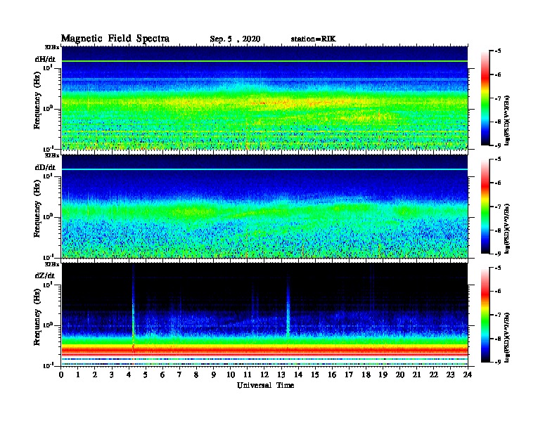The height and width of the screenshot is (430, 557).
Task: Click the dD/dt panel color bar
Action: [x=485, y=206]
